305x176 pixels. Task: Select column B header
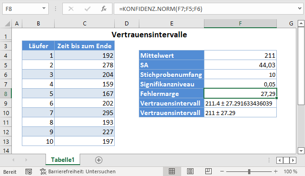click(x=38, y=24)
